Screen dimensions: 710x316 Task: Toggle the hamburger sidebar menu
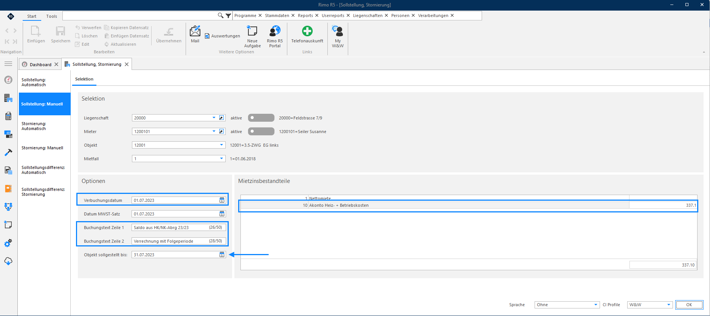coord(8,64)
